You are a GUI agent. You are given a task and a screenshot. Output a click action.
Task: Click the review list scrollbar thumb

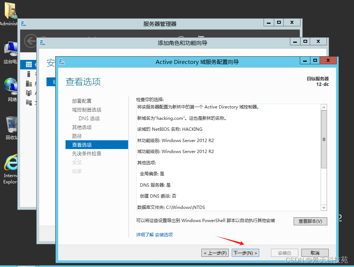point(324,139)
